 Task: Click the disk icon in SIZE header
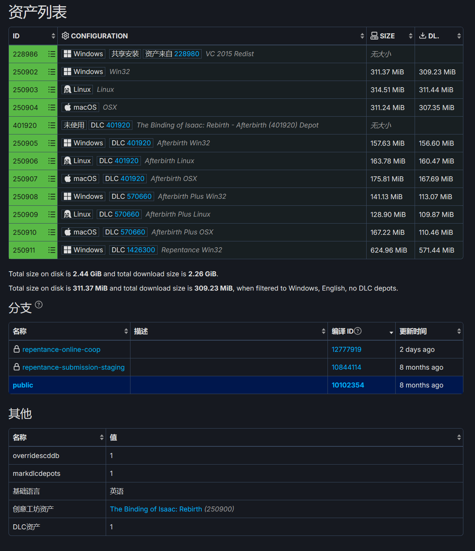tap(374, 36)
